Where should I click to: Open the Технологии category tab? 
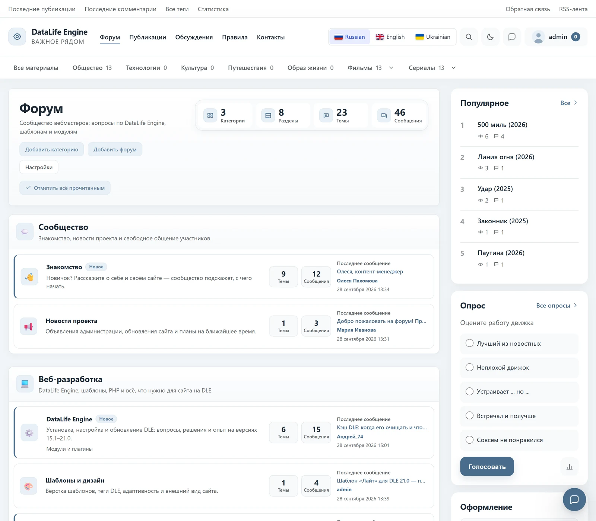[x=146, y=68]
